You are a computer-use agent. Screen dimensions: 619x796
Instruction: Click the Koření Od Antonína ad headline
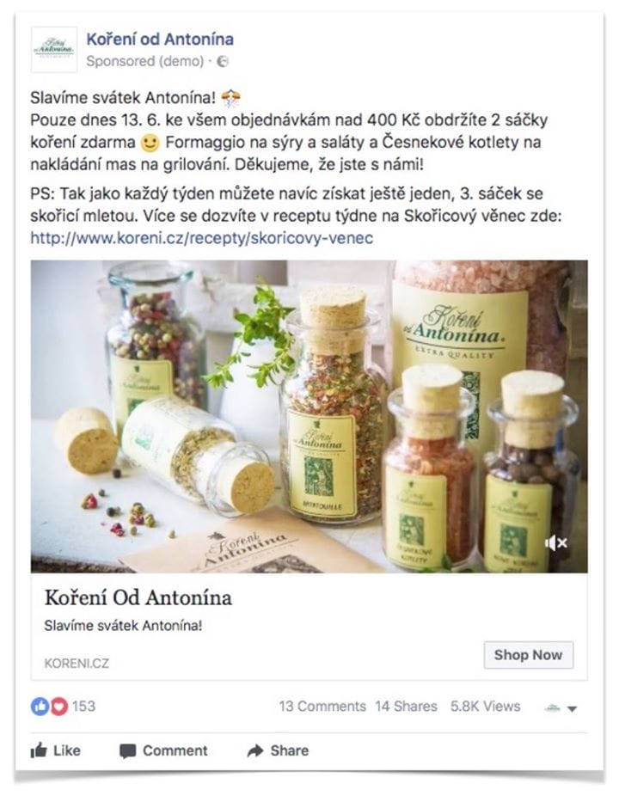[138, 597]
